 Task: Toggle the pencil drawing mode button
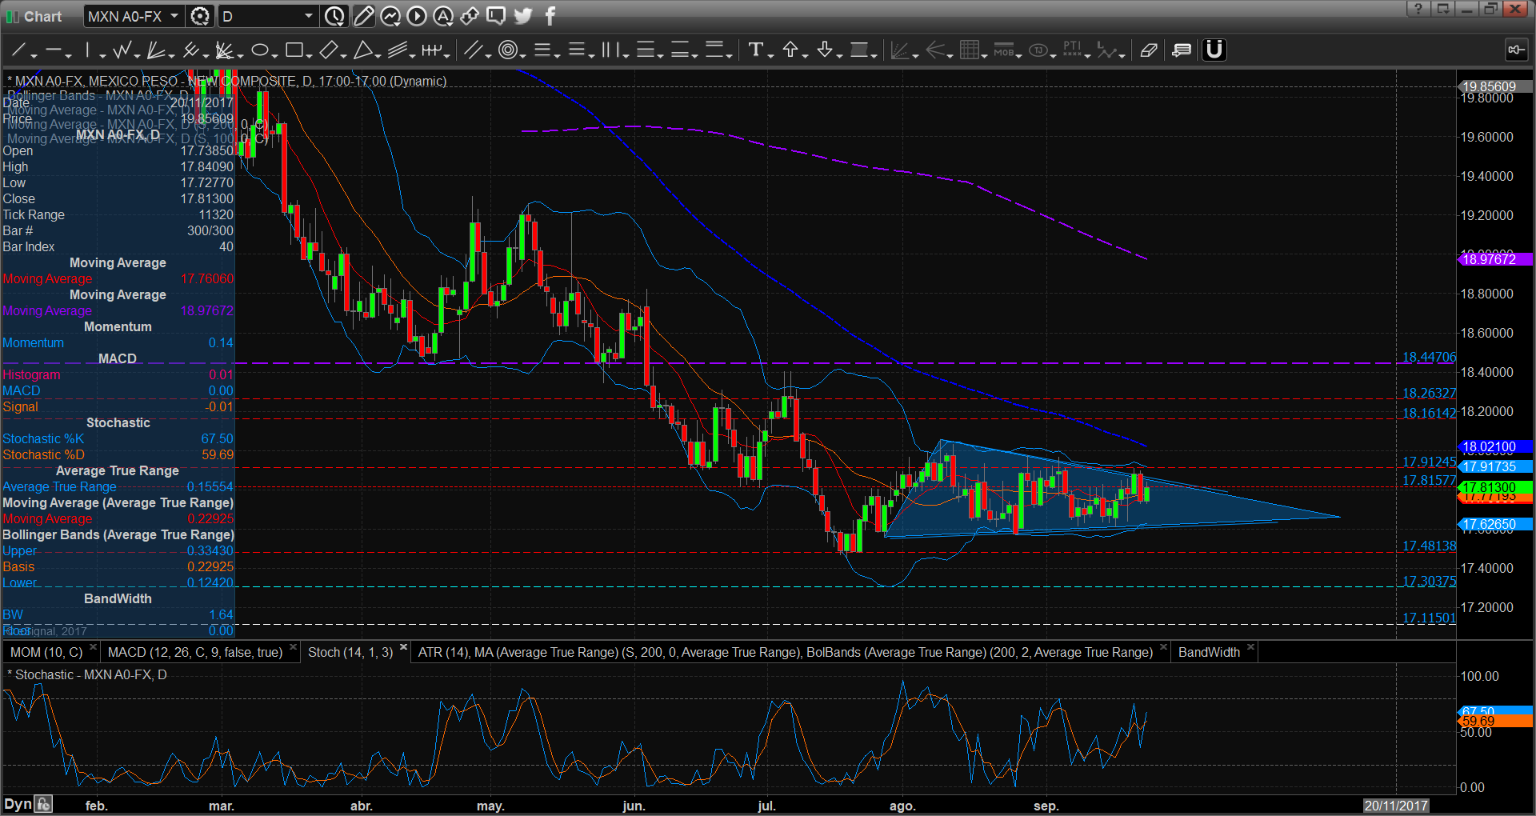pos(363,16)
